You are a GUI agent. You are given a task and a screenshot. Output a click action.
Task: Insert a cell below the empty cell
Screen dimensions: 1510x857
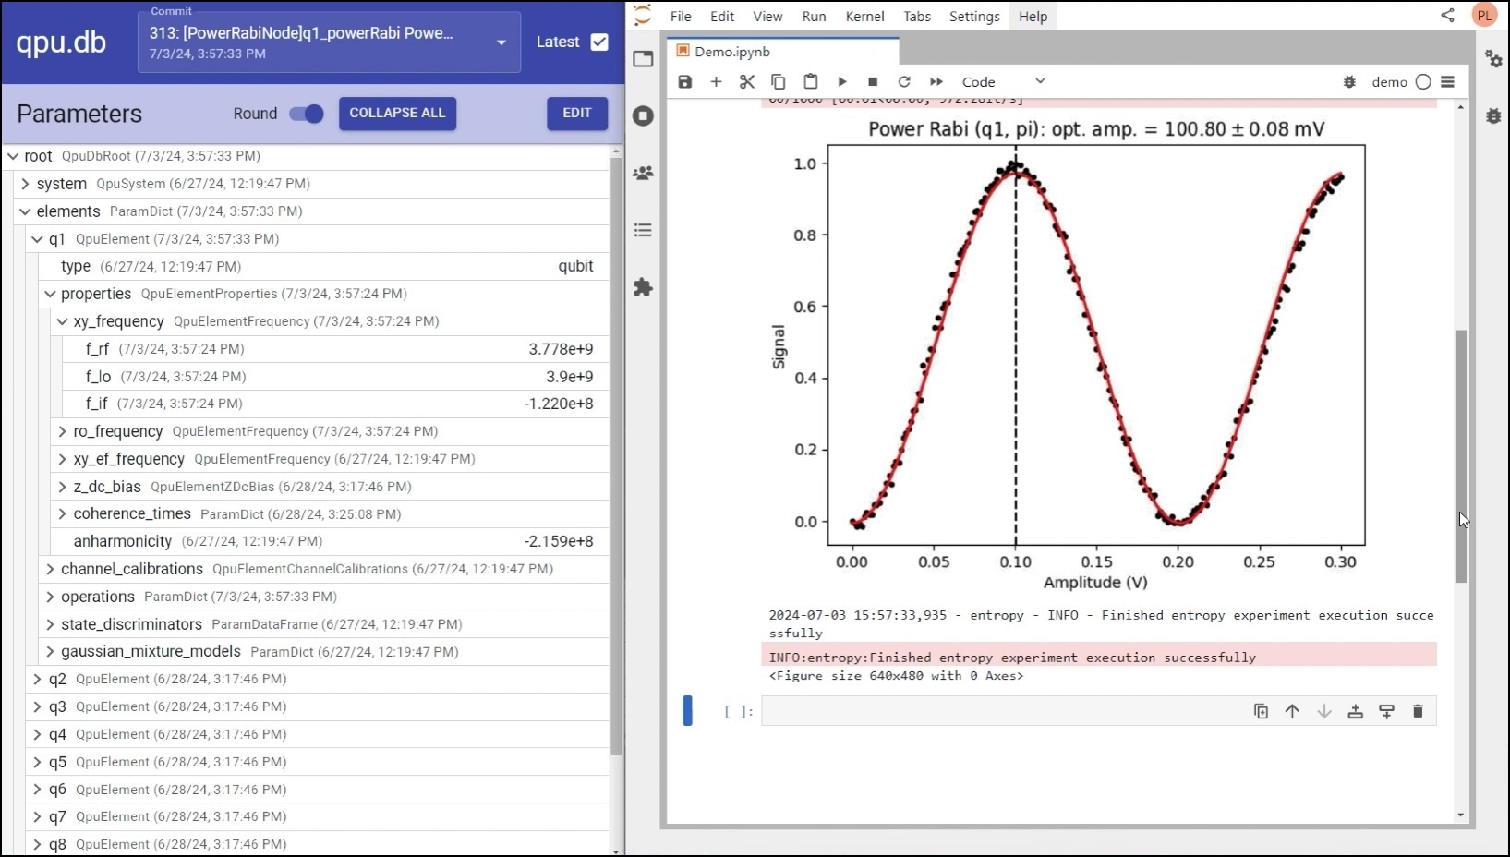pos(1386,711)
